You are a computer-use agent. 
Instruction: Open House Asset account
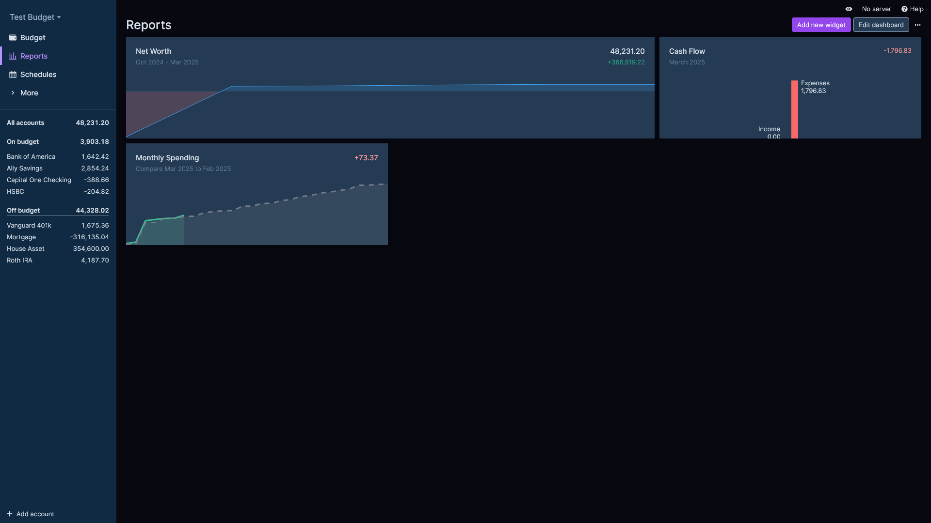[58, 249]
